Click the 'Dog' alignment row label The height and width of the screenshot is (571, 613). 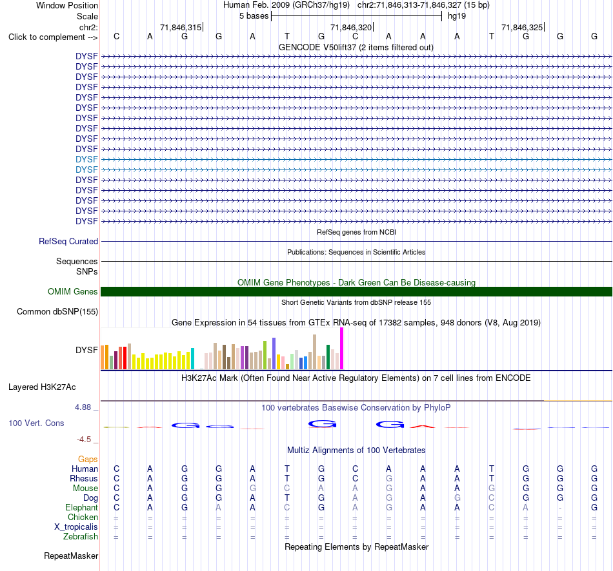90,498
